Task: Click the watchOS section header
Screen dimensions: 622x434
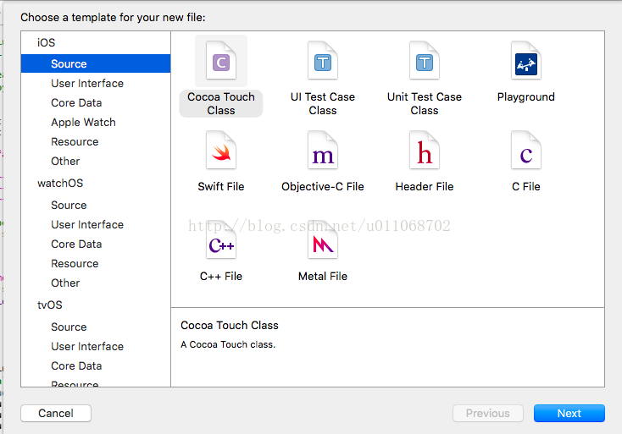Action: tap(60, 183)
